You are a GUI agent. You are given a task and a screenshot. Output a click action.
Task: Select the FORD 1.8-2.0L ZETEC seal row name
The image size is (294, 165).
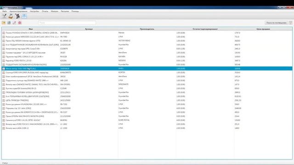click(23, 120)
